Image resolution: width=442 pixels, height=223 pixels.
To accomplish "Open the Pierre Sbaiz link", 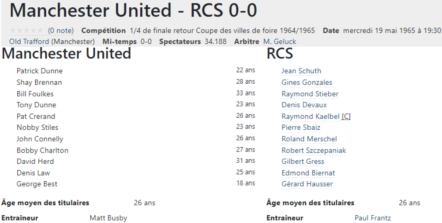I will click(301, 127).
